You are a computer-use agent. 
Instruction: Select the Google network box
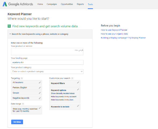click(27, 93)
